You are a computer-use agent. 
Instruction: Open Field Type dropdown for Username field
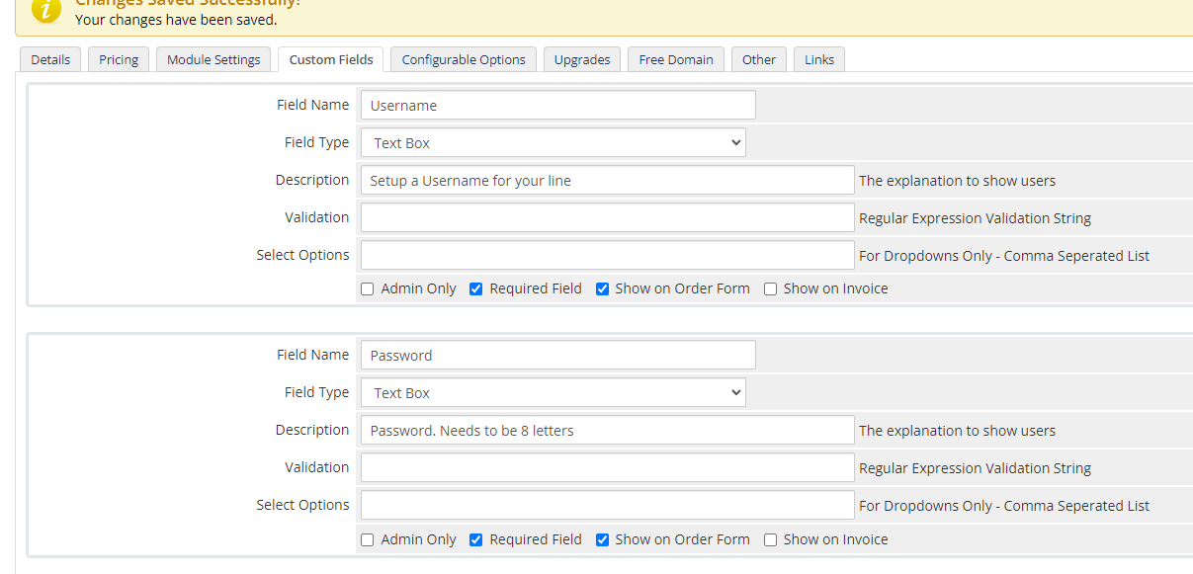(553, 143)
